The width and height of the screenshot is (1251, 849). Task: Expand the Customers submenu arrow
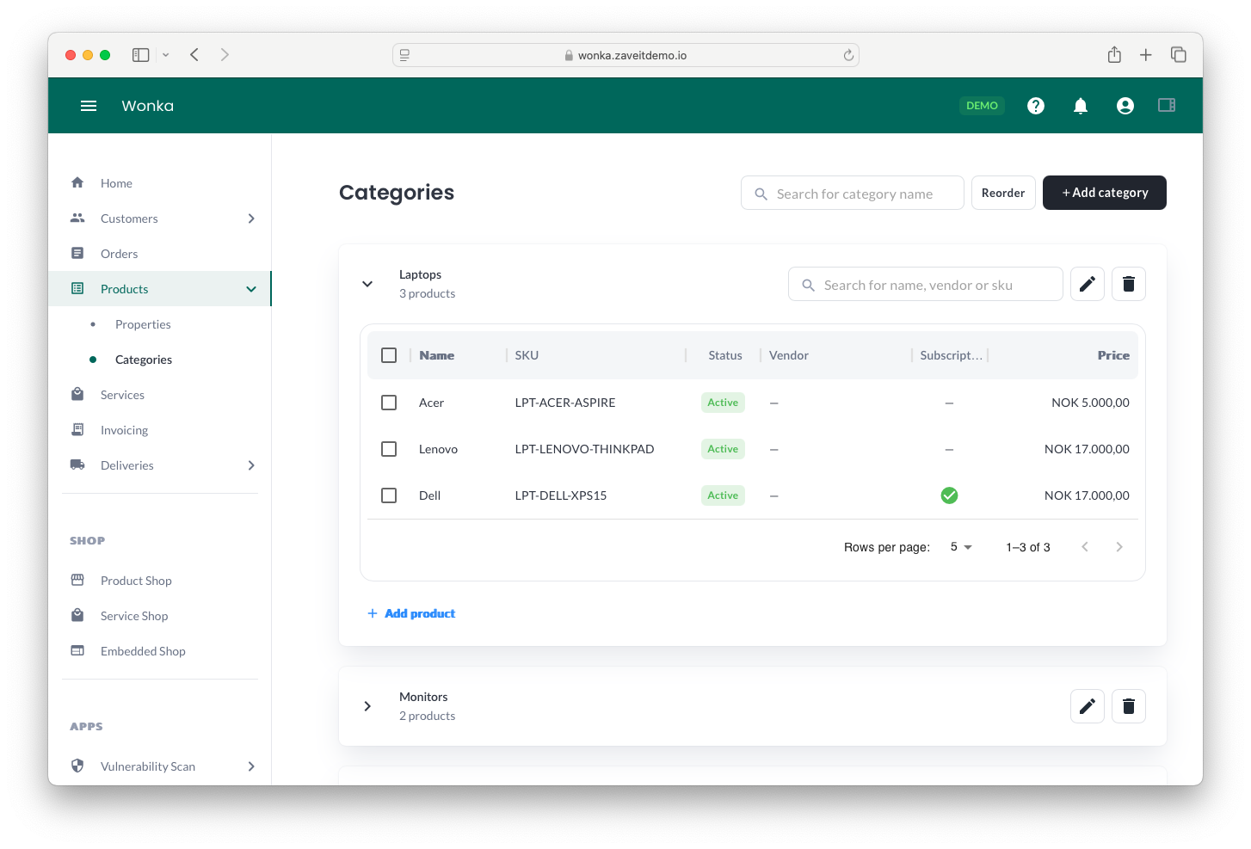pos(251,218)
